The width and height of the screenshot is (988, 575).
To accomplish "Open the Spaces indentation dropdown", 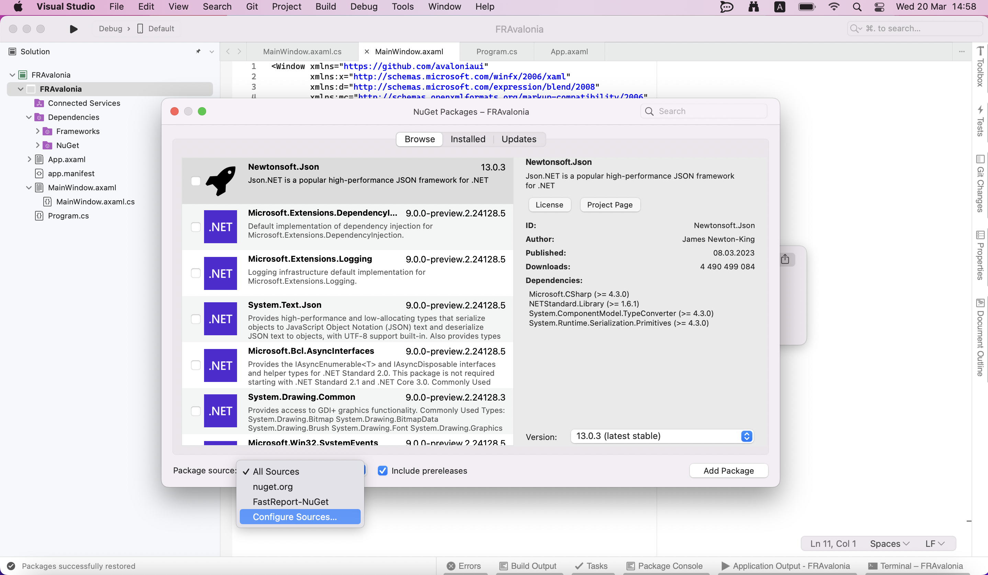I will click(x=889, y=543).
